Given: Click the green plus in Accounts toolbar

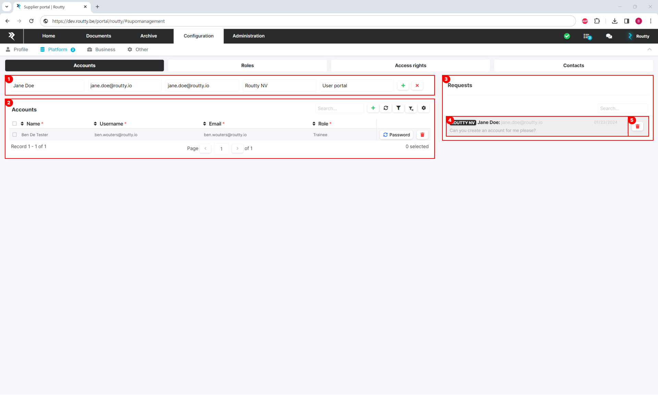Looking at the screenshot, I should [x=373, y=108].
